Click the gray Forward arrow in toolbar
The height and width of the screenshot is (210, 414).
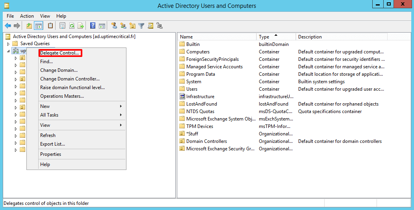pyautogui.click(x=17, y=26)
